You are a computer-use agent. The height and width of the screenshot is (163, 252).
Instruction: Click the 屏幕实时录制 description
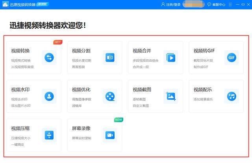(82, 138)
